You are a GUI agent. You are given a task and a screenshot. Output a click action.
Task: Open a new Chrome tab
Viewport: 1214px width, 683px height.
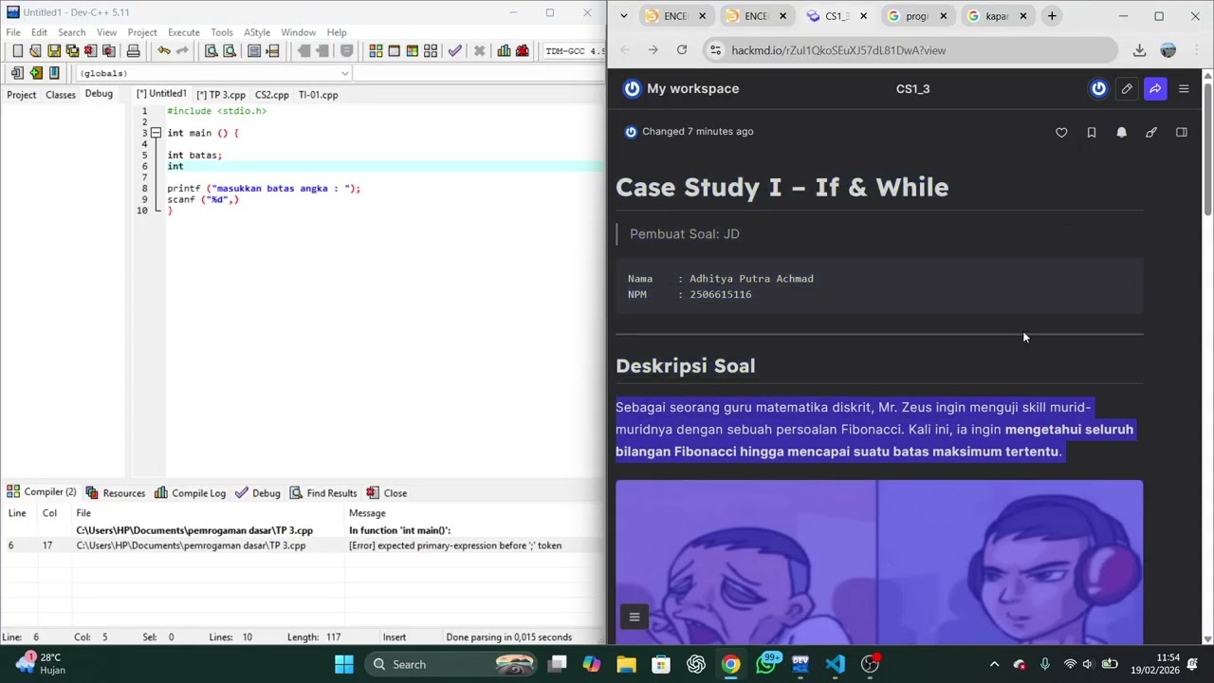tap(1052, 16)
